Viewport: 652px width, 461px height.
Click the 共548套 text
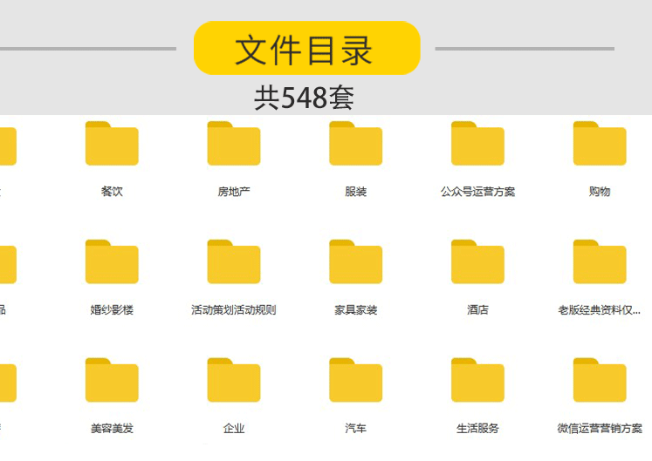tap(304, 98)
